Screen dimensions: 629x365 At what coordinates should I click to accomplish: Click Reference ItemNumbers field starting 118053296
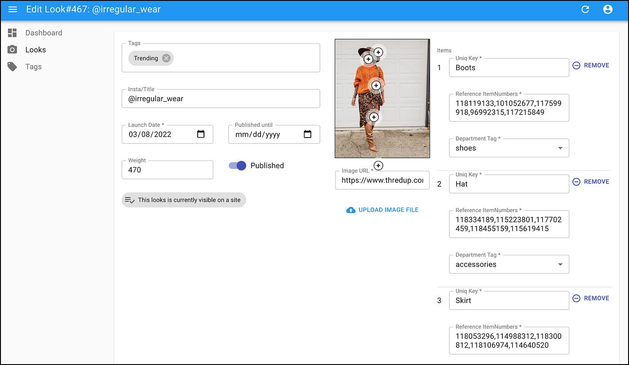[509, 340]
